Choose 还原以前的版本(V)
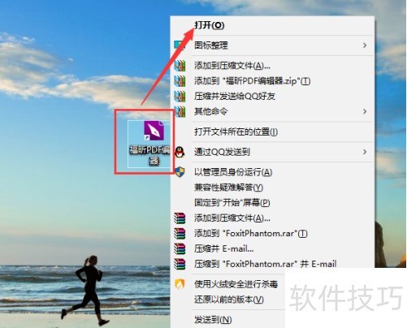Screen dimensions: 407x328 (229, 300)
